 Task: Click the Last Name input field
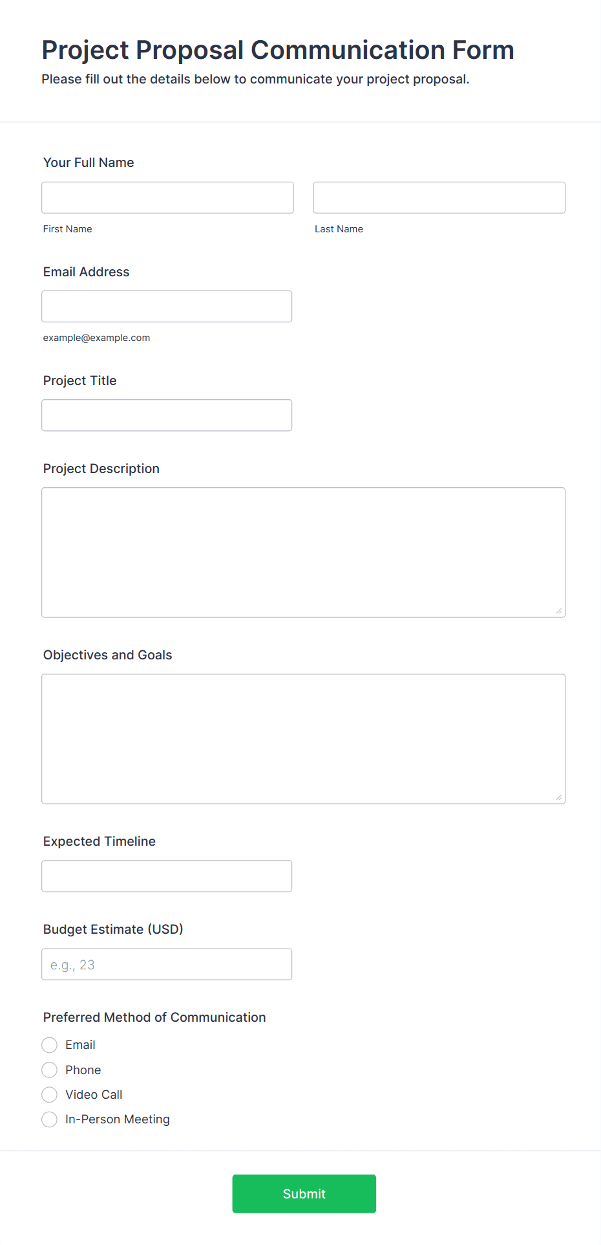coord(439,197)
